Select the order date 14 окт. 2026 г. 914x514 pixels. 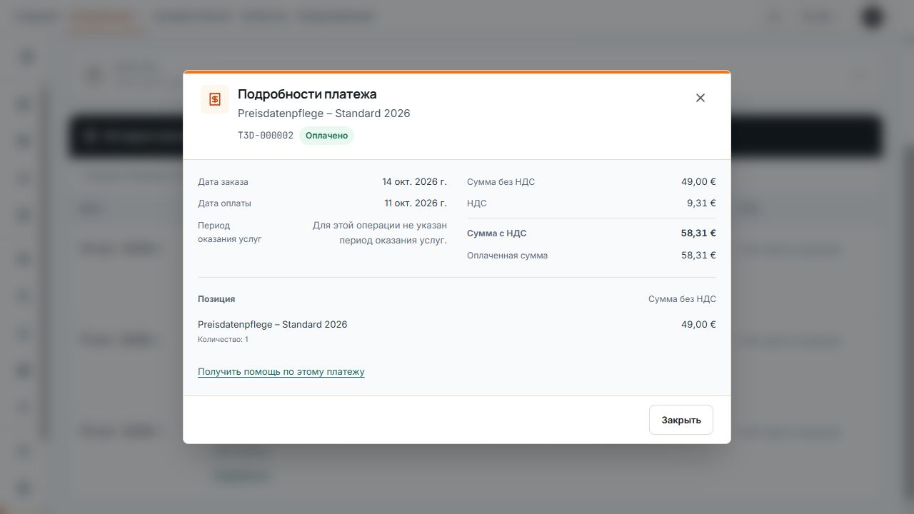pos(414,181)
